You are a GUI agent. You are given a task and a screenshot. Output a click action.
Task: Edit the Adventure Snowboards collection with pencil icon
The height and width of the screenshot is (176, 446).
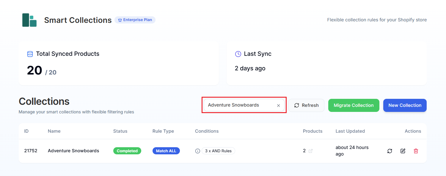[403, 151]
